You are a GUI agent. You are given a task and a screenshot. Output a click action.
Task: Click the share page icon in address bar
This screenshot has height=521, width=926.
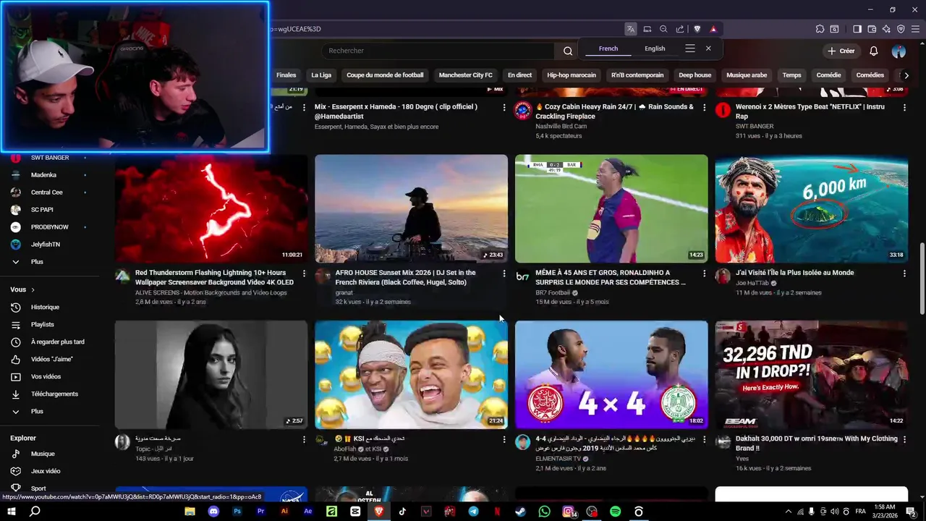click(x=680, y=29)
